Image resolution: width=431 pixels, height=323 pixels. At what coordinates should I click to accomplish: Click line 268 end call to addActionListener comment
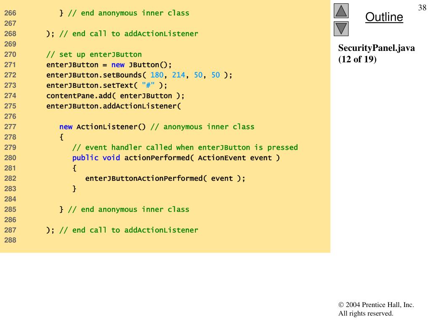click(129, 34)
